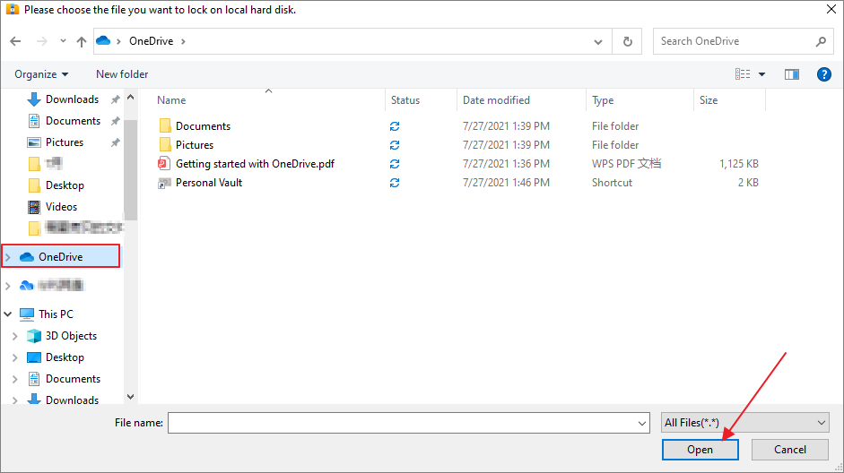This screenshot has height=473, width=844.
Task: Select pinned Pictures in Quick access
Action: pyautogui.click(x=65, y=142)
